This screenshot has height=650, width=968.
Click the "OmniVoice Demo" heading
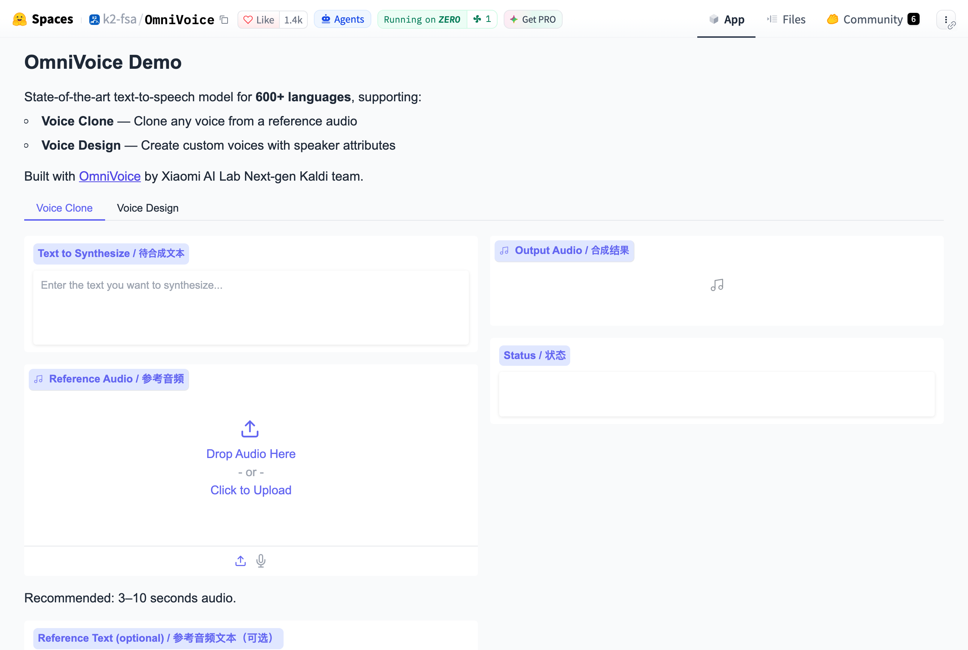click(103, 62)
